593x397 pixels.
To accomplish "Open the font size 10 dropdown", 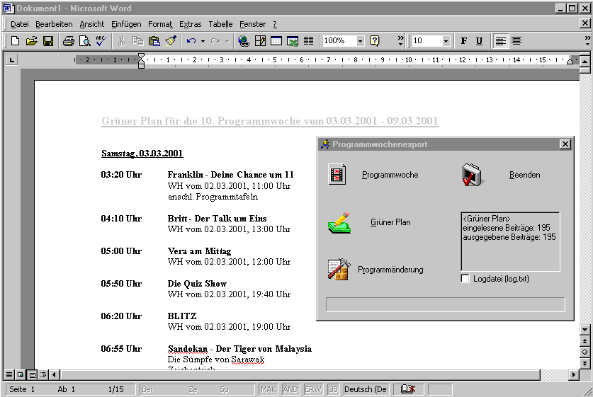I will tap(446, 41).
